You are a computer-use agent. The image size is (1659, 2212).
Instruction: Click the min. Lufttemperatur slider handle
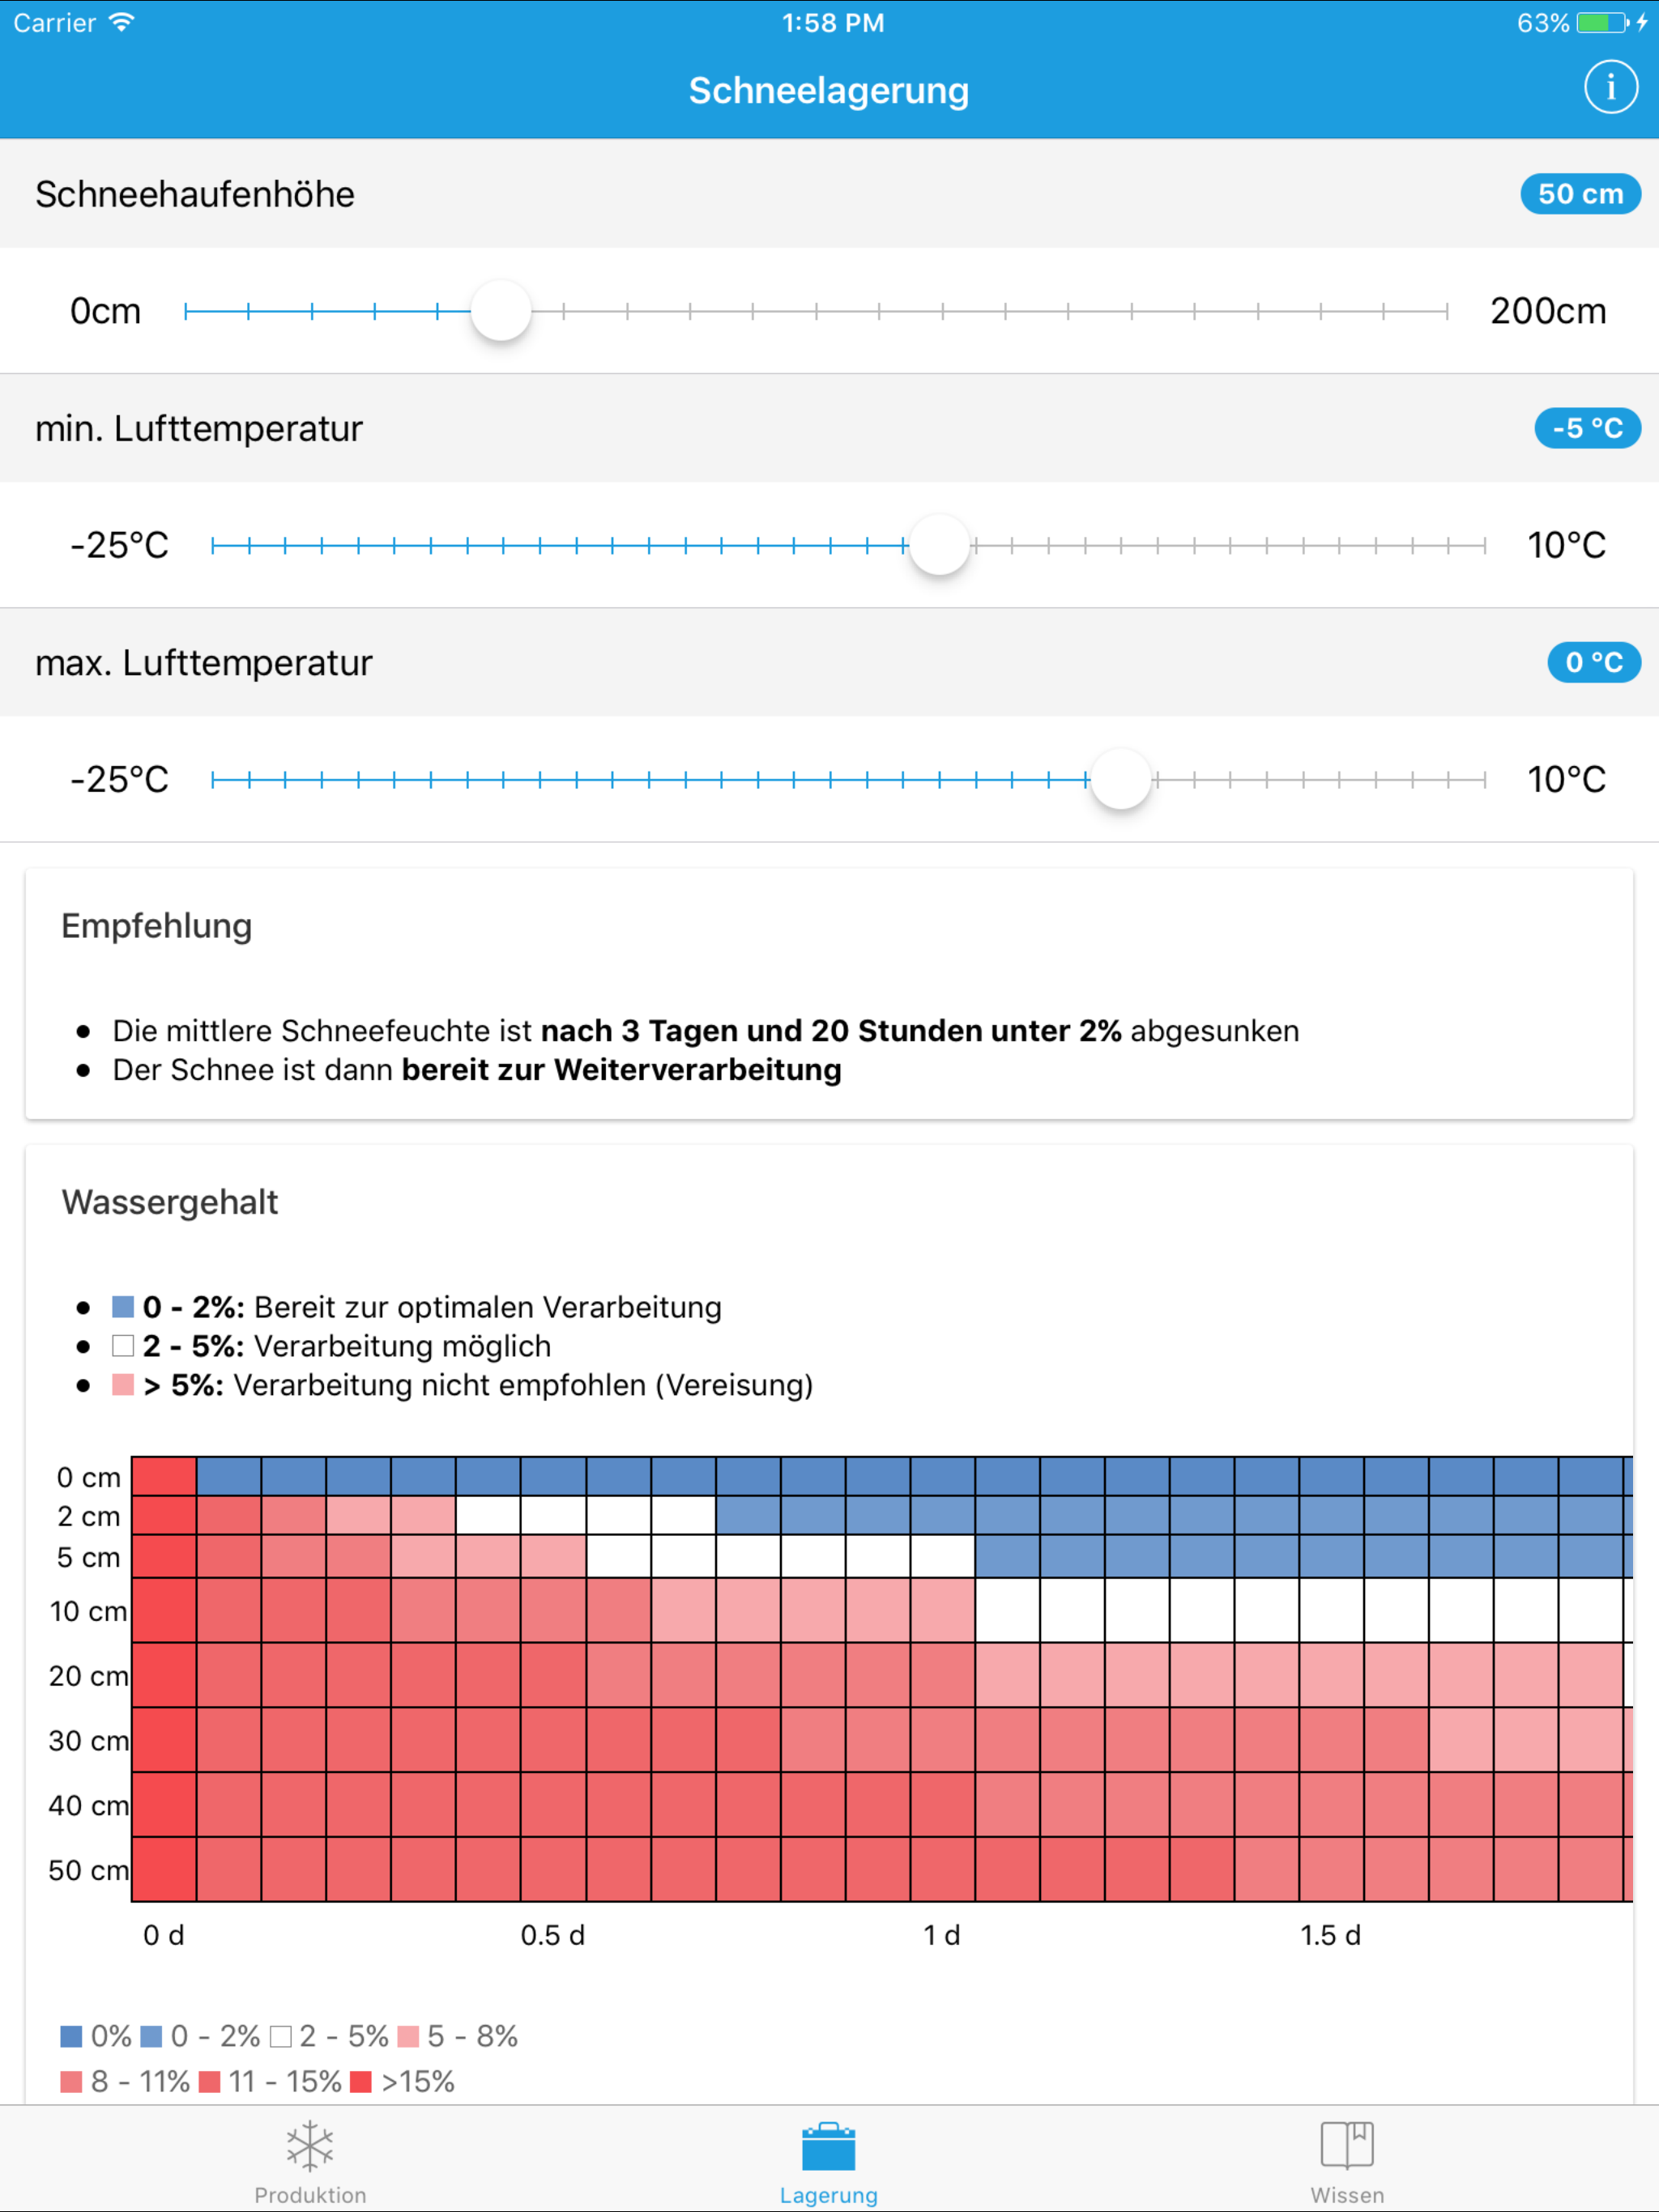coord(940,545)
